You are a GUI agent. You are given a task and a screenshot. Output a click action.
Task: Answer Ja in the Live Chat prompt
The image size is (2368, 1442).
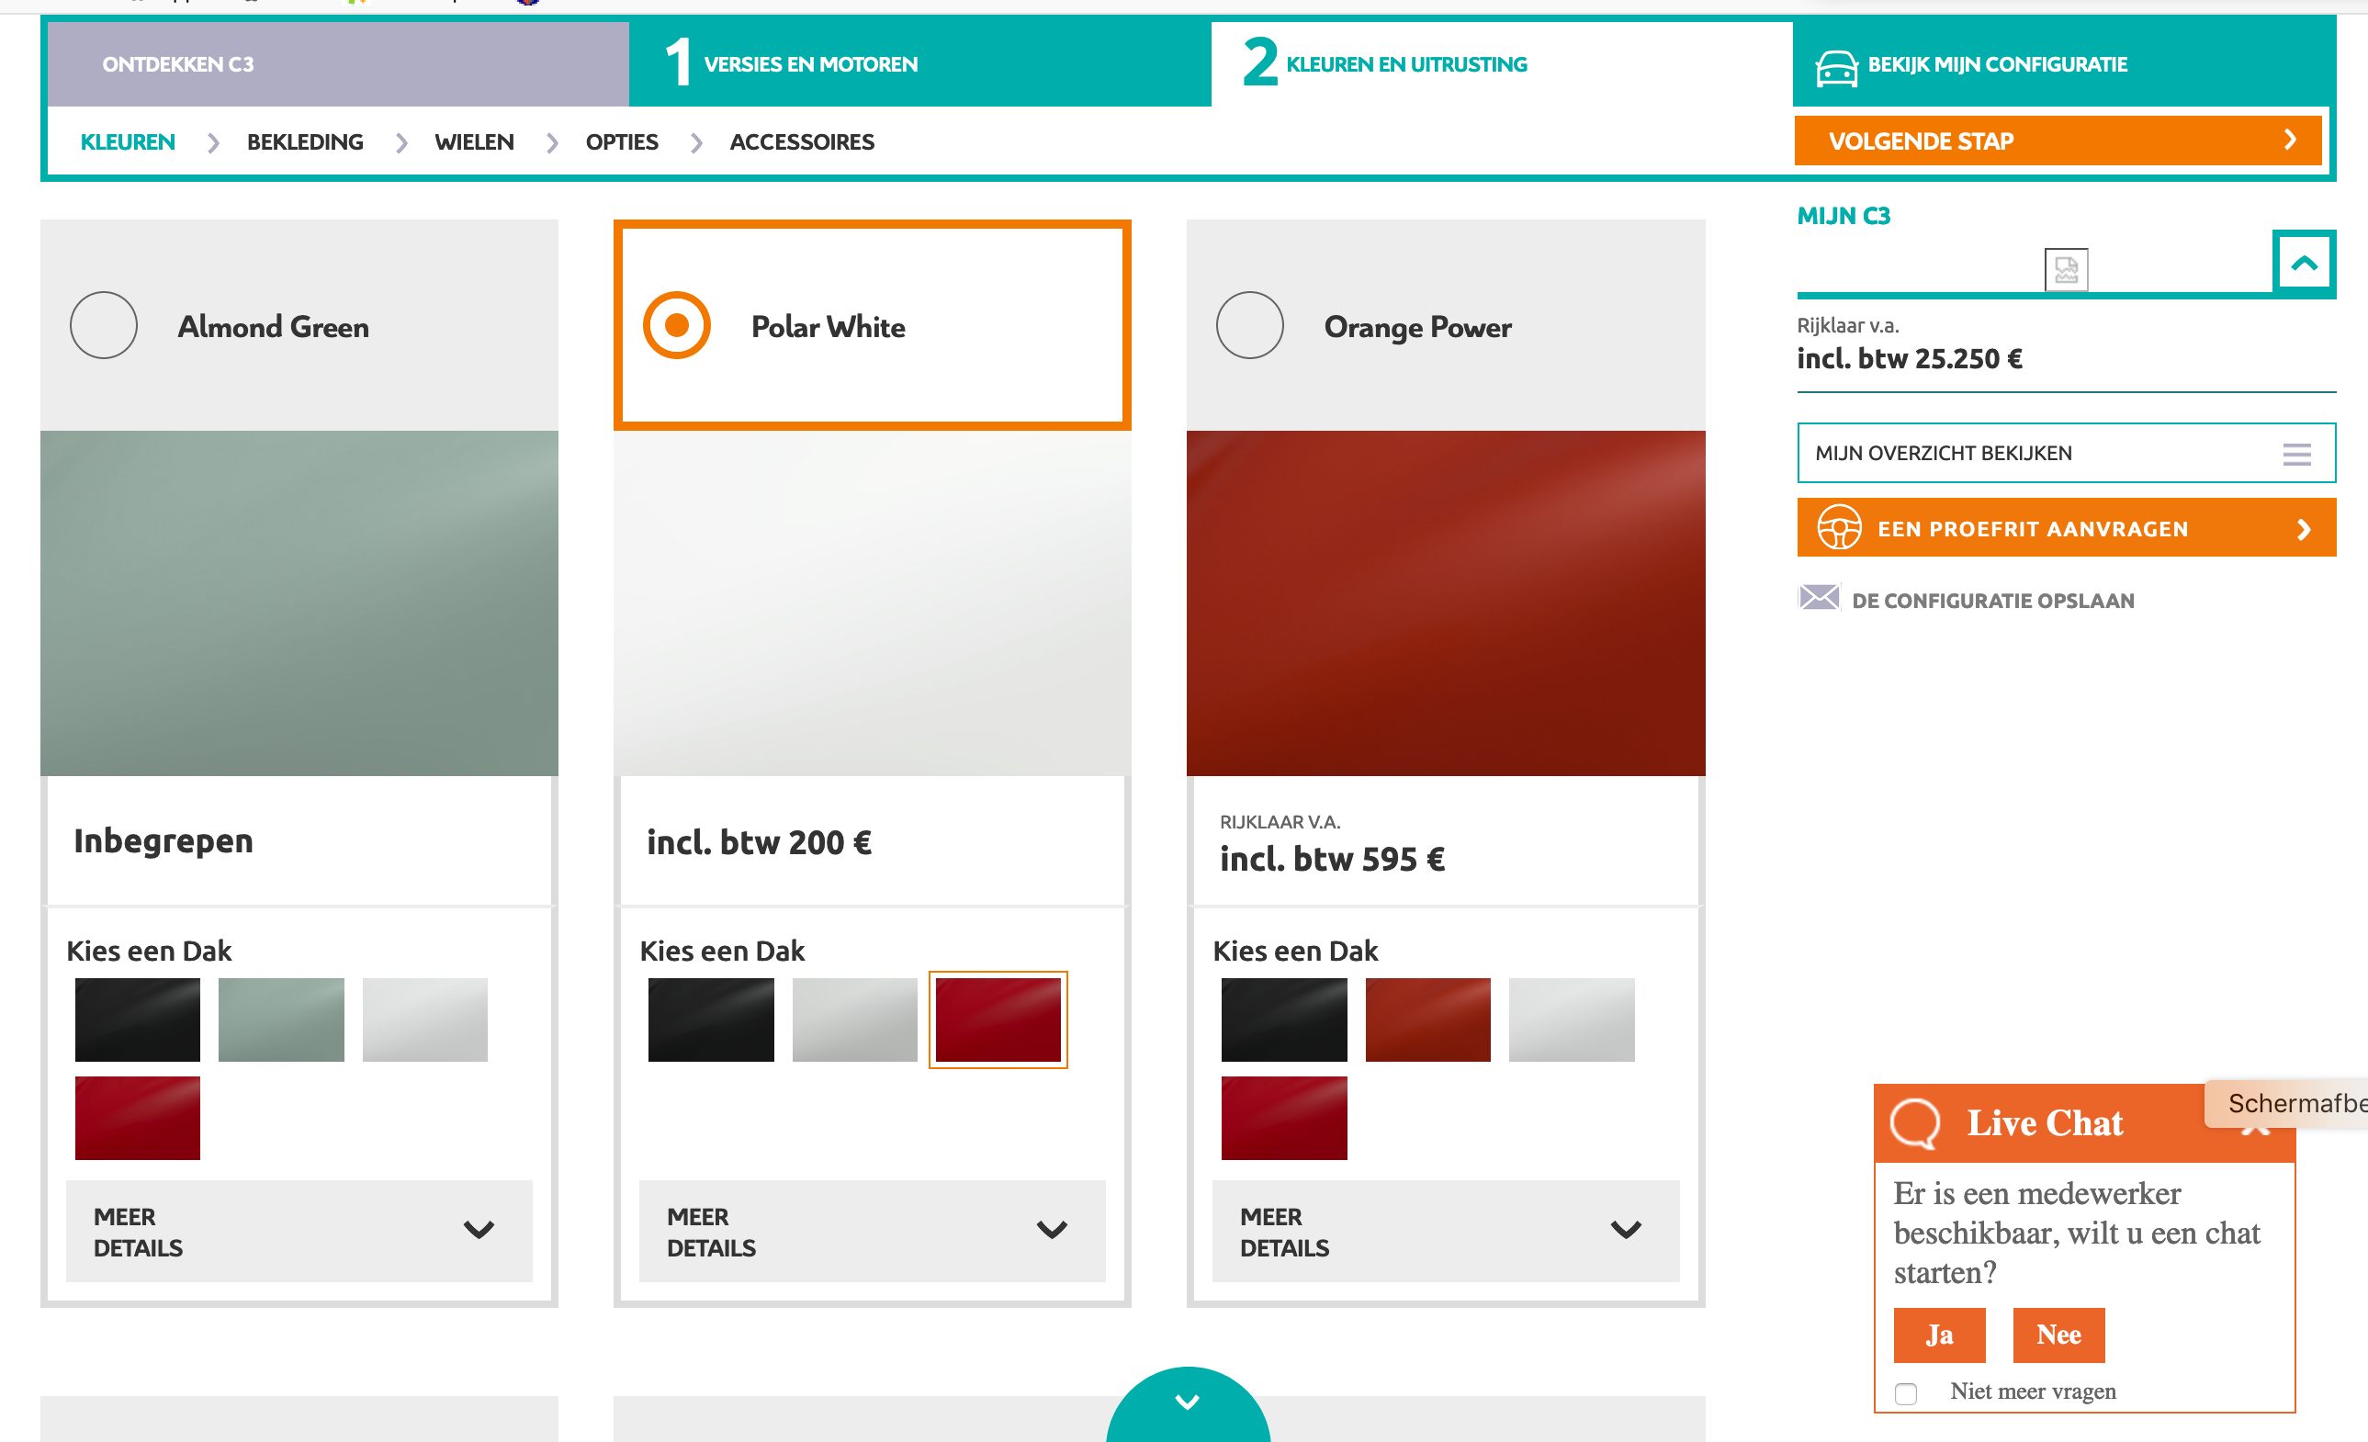click(1938, 1335)
